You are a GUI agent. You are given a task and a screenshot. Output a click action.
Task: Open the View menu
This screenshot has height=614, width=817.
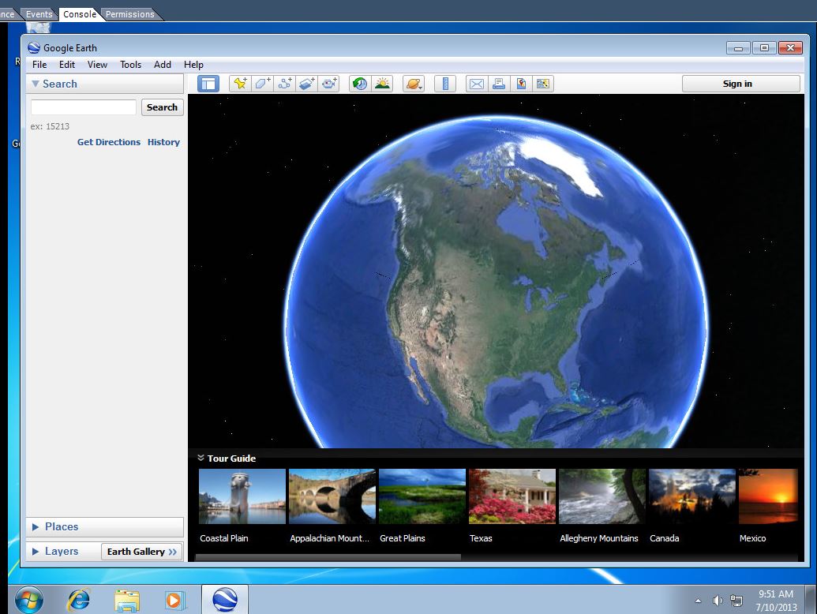point(97,65)
